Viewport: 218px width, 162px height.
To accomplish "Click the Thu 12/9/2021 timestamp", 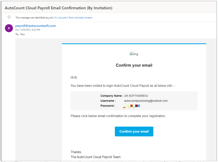I will 28,30.
